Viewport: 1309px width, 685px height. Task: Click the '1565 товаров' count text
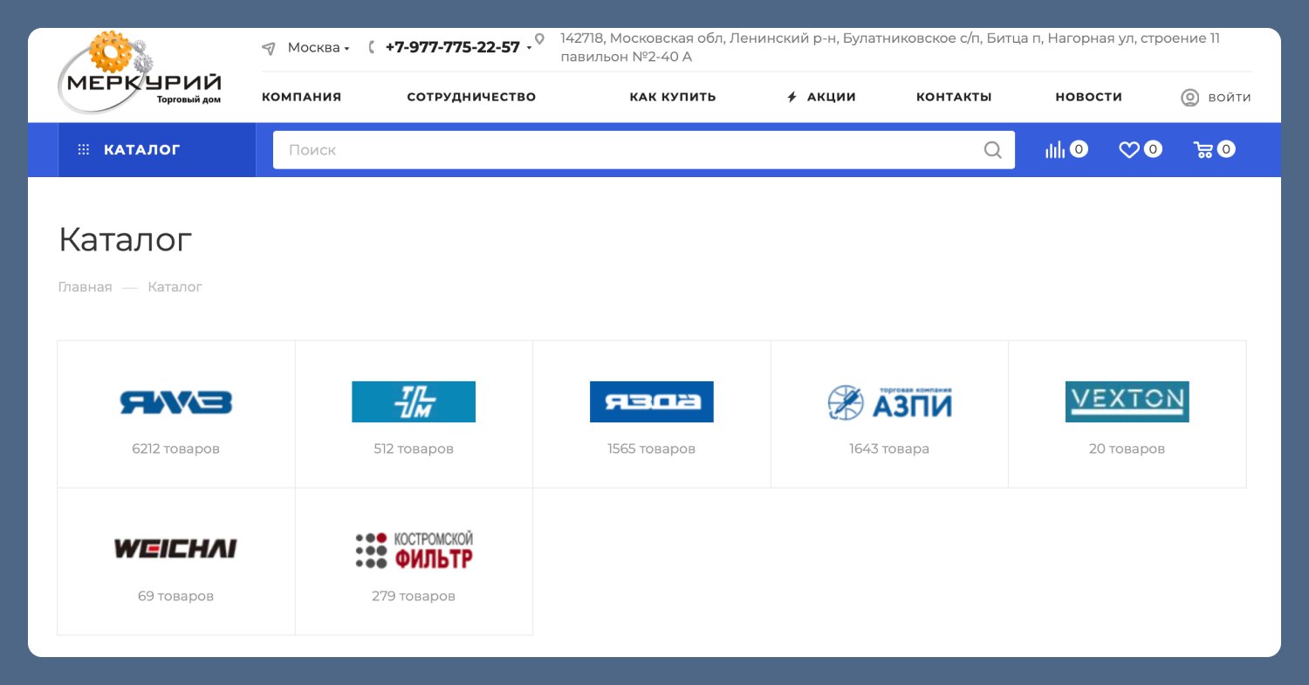[652, 449]
